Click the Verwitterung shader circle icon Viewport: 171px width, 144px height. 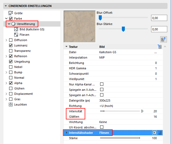coord(13,24)
